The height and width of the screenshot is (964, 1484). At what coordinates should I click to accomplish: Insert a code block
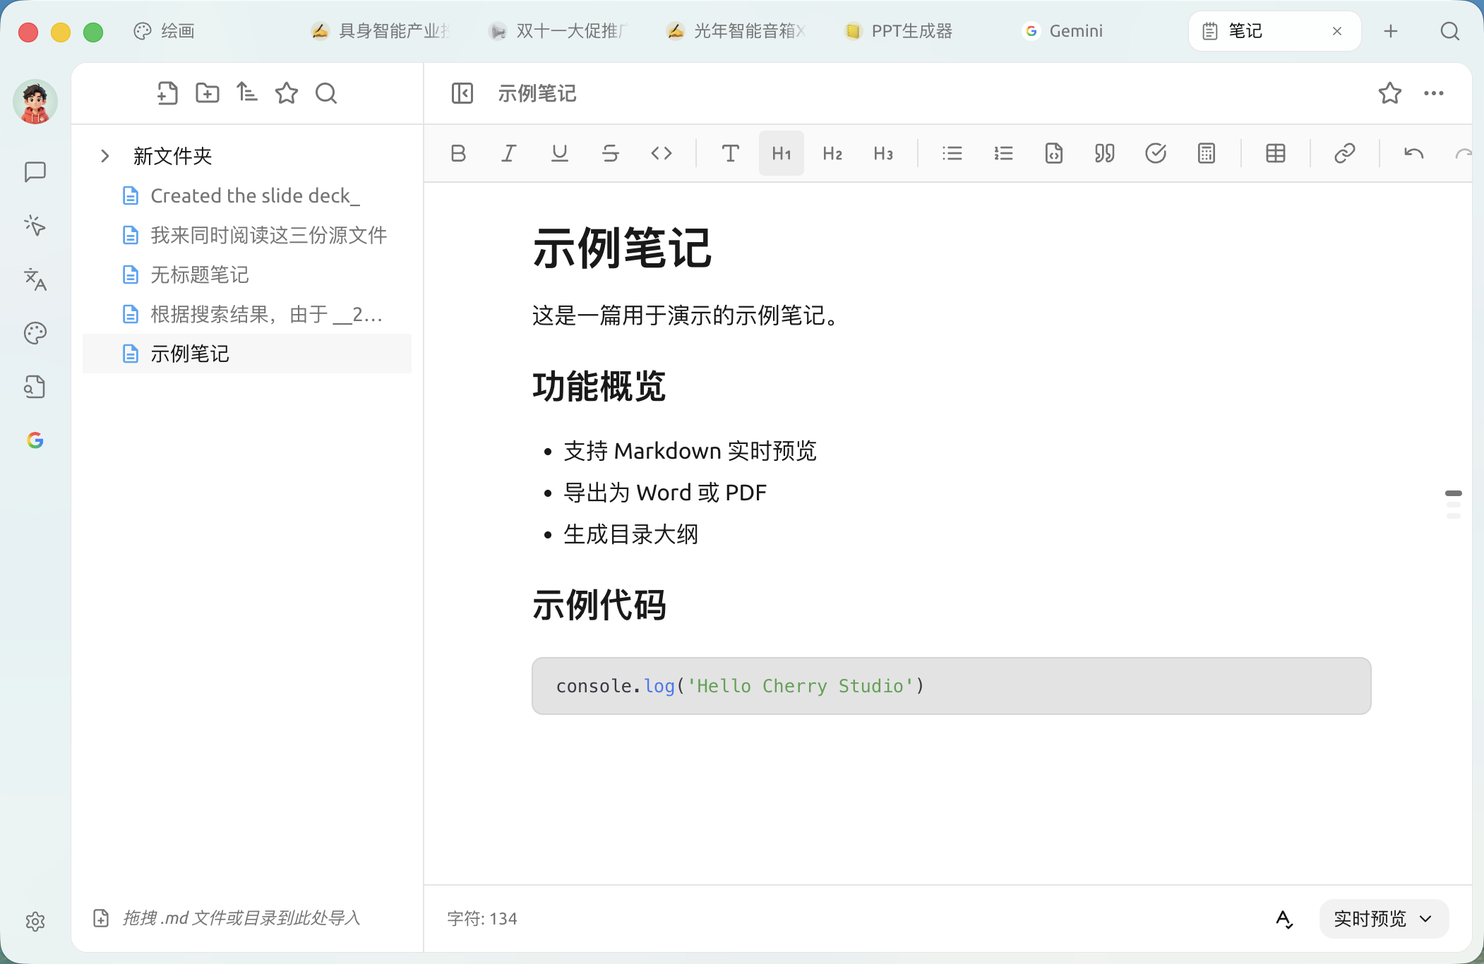1054,153
